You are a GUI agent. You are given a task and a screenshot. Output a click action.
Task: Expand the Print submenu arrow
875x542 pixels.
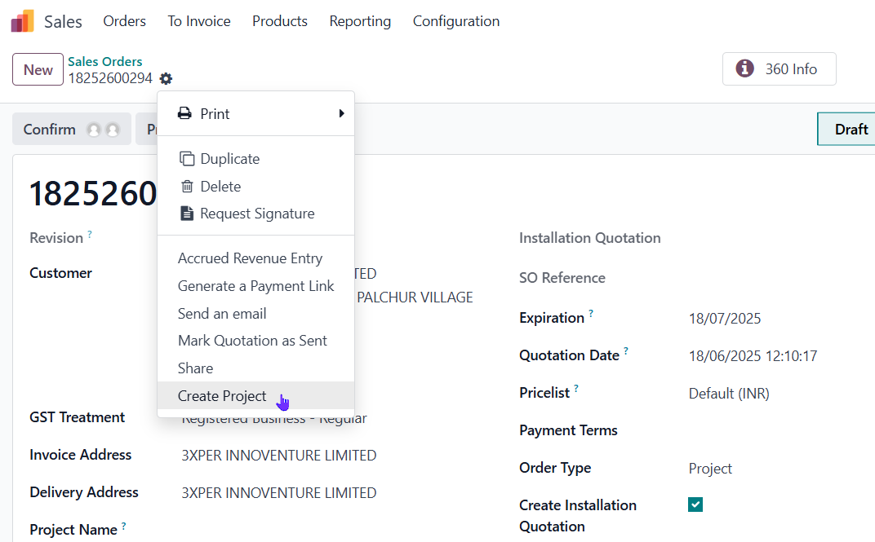pyautogui.click(x=341, y=113)
